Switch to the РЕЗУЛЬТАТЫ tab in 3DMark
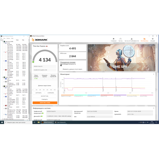Viewport: 159px width, 159px height. pyautogui.click(x=144, y=40)
